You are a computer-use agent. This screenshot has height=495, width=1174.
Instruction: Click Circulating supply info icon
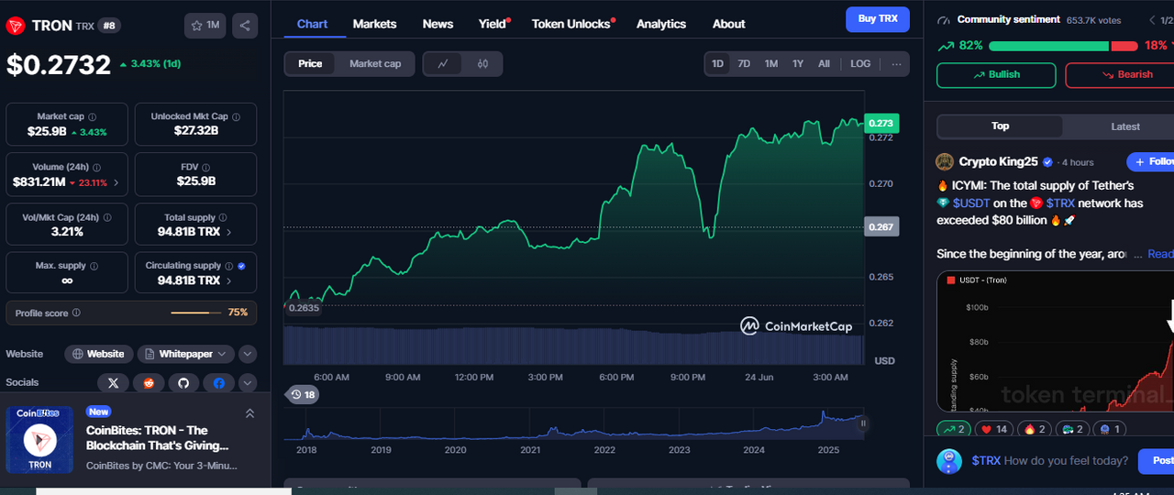[x=229, y=266]
